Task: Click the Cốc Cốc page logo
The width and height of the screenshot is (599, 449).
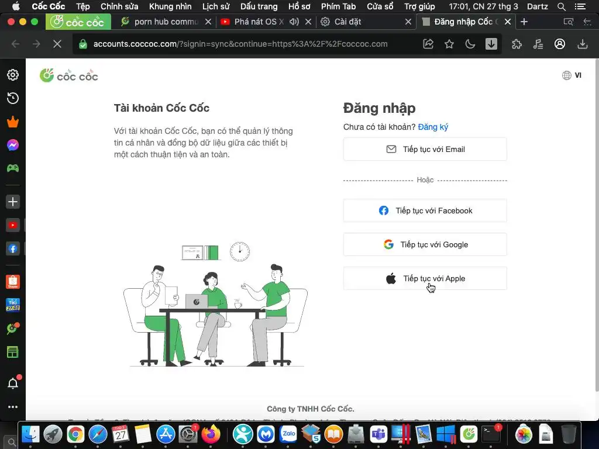Action: 69,75
